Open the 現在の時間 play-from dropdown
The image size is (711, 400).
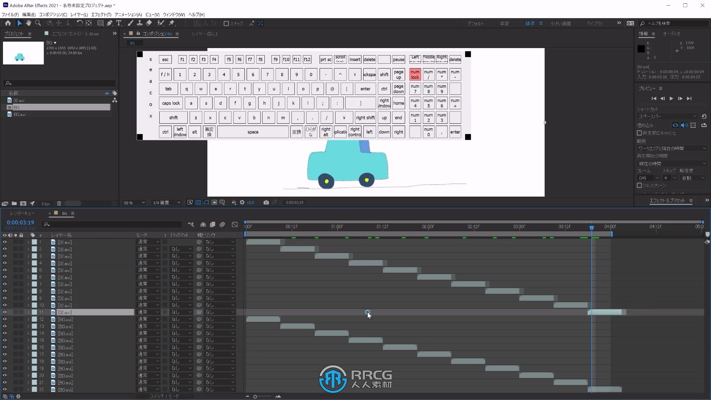click(x=671, y=163)
